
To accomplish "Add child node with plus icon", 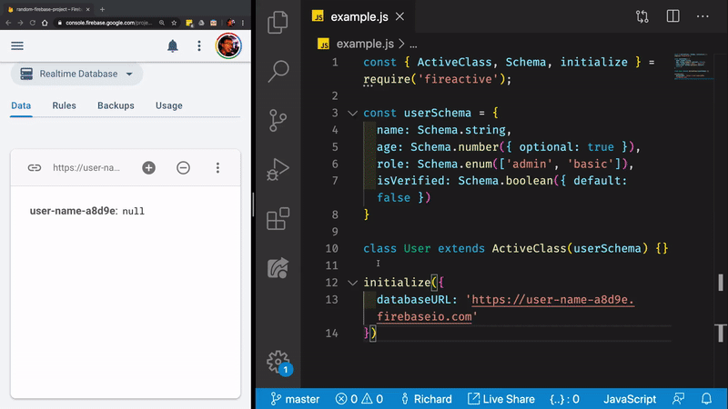I will tap(148, 167).
